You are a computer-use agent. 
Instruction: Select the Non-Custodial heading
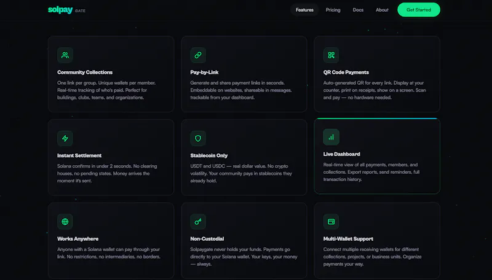point(207,239)
